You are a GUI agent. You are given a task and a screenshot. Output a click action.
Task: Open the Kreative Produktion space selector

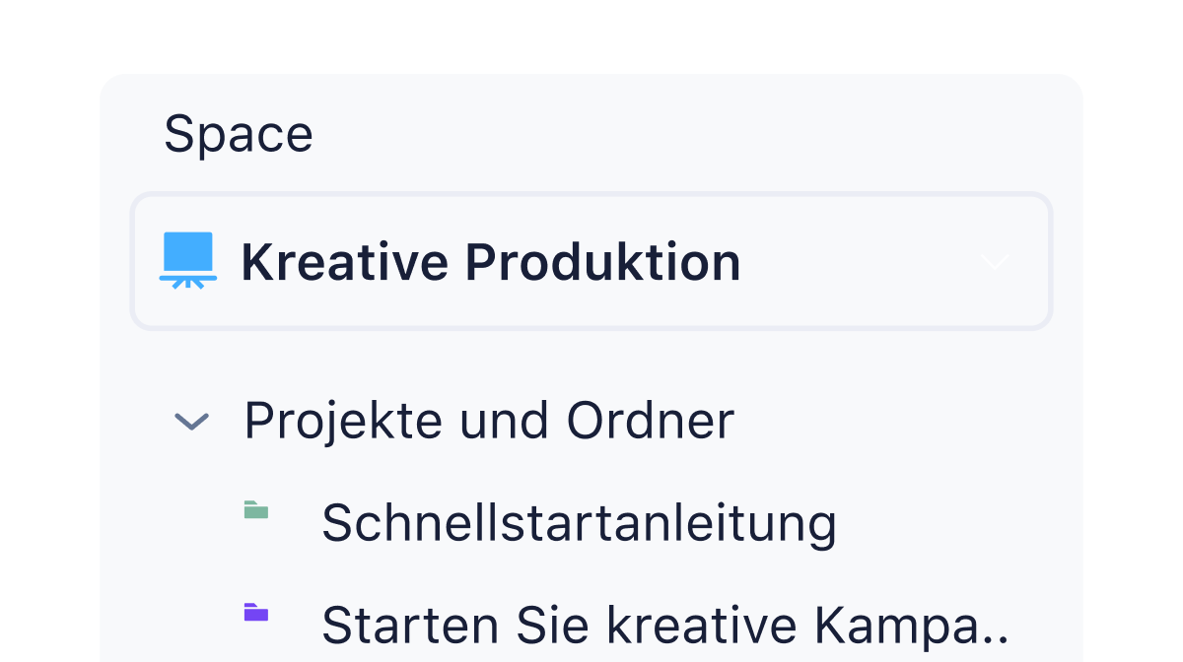pos(591,260)
